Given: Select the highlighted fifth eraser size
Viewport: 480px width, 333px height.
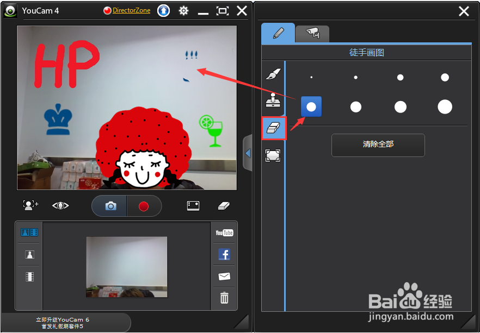Looking at the screenshot, I should pyautogui.click(x=311, y=106).
